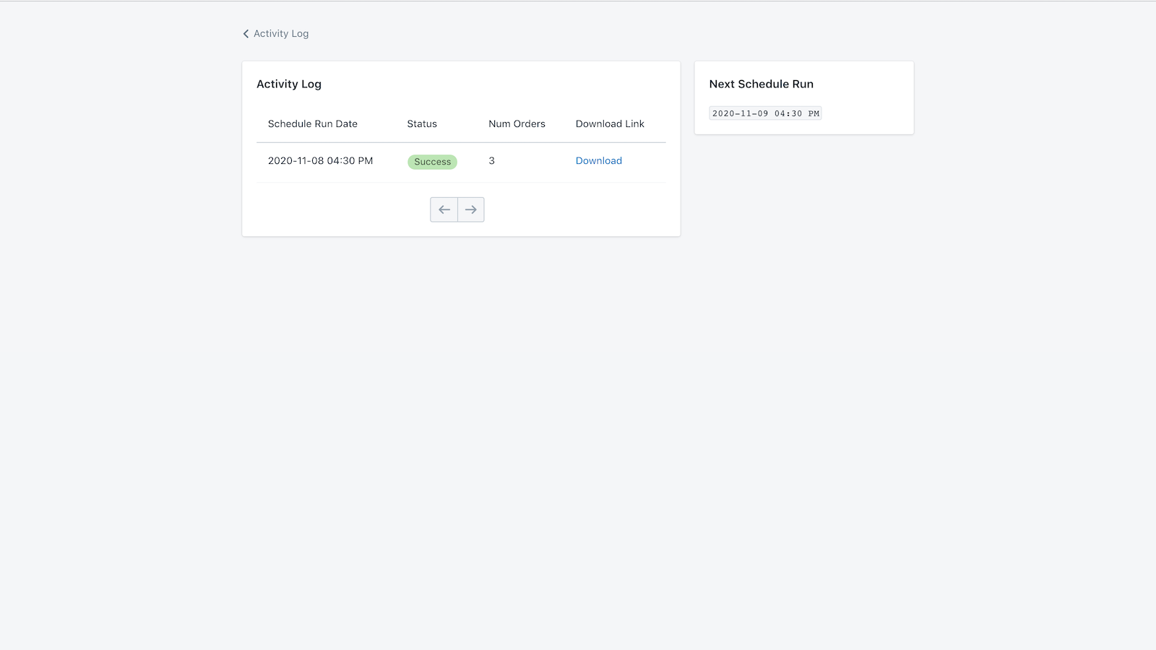This screenshot has height=650, width=1156.
Task: Select the 2020-11-08 04:30 PM row entry
Action: click(320, 161)
